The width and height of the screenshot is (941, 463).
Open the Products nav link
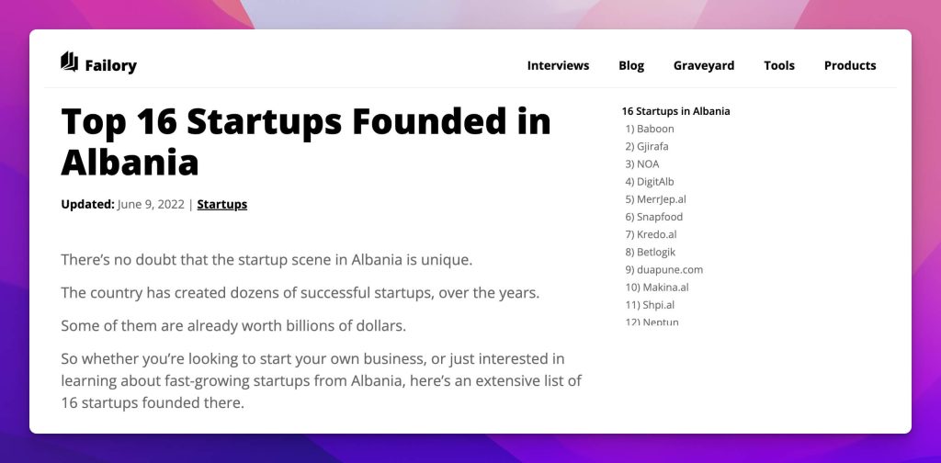850,65
